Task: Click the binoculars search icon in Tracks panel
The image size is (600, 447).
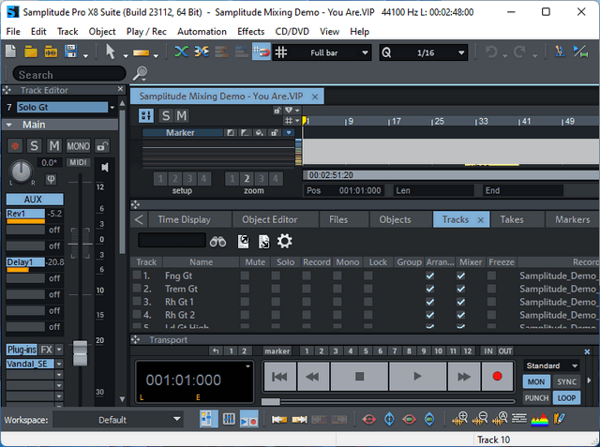Action: 217,242
